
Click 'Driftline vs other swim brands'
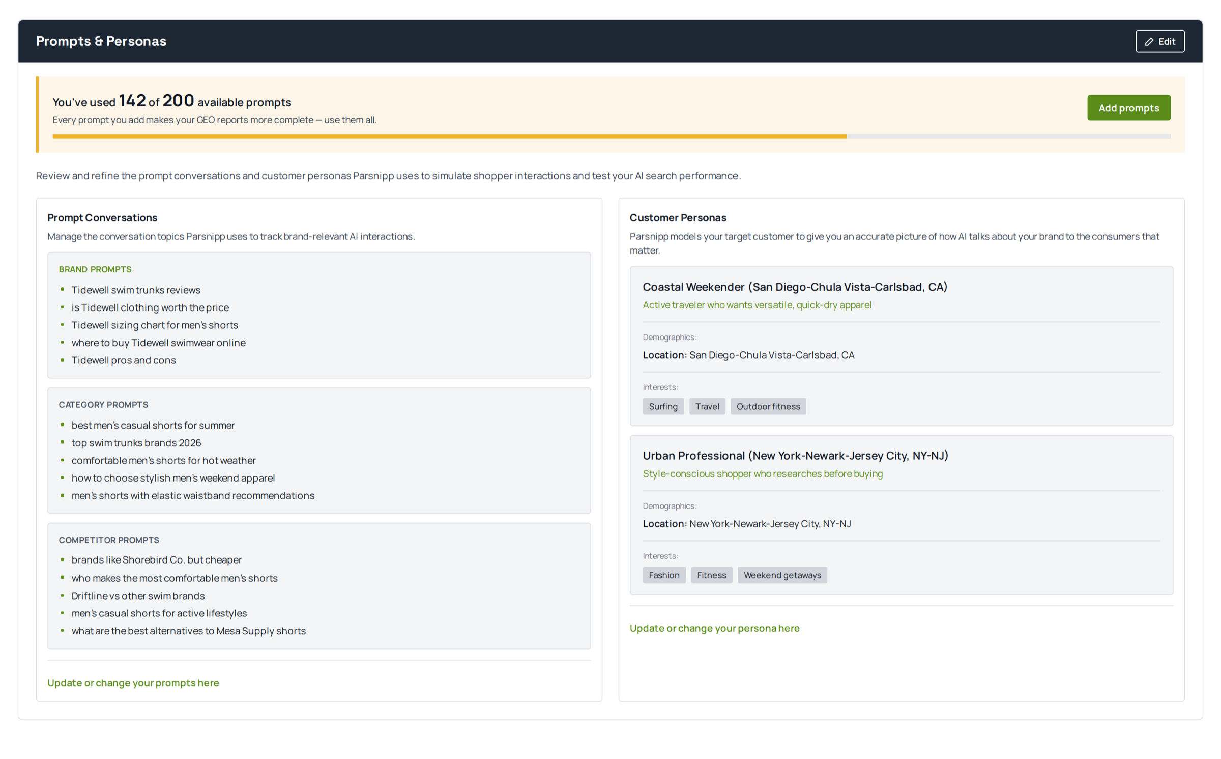(138, 595)
